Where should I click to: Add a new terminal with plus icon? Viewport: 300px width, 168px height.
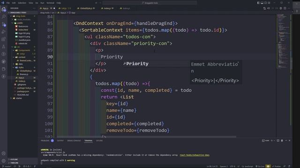[272, 140]
